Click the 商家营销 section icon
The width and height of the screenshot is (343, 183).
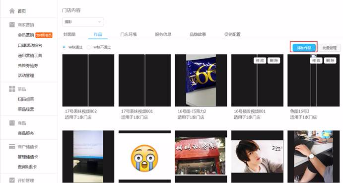tap(12, 24)
